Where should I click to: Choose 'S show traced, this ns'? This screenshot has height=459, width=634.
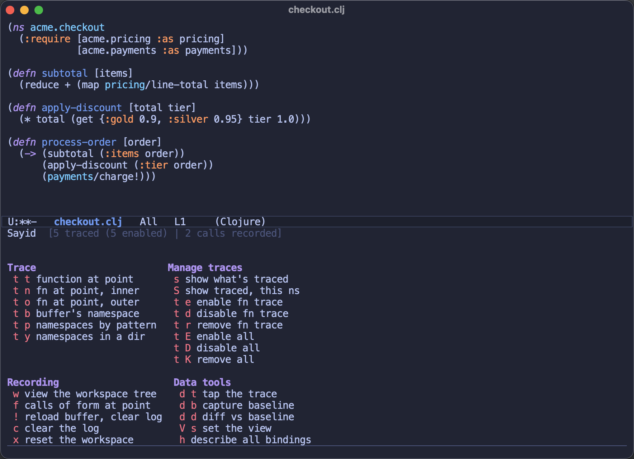(237, 290)
